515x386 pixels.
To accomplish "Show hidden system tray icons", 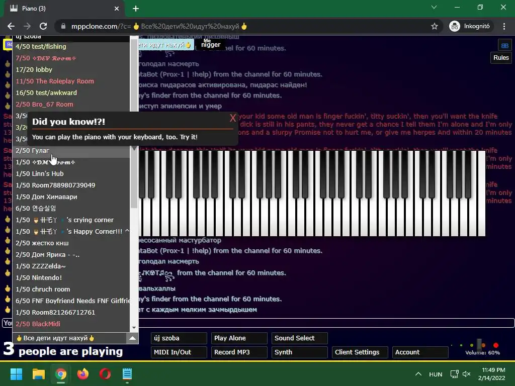I will 418,374.
